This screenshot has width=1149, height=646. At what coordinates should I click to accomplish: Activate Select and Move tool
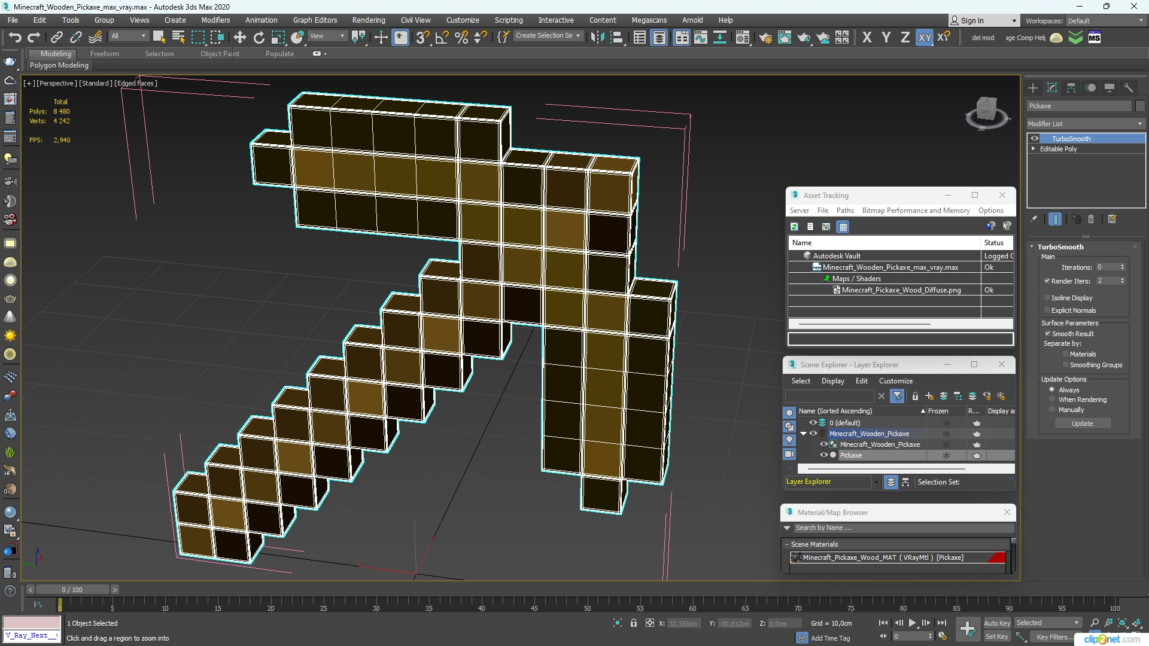239,38
